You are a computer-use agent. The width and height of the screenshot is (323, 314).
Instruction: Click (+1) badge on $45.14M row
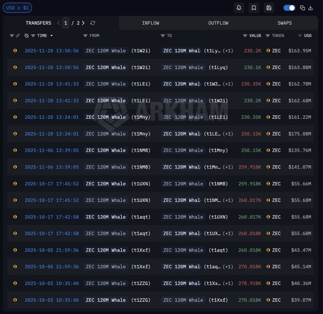pyautogui.click(x=228, y=267)
